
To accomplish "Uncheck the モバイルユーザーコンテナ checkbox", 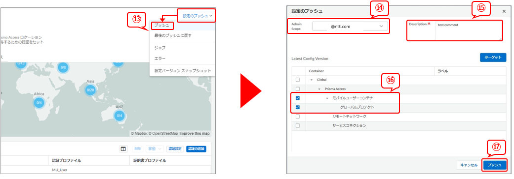I will point(298,98).
